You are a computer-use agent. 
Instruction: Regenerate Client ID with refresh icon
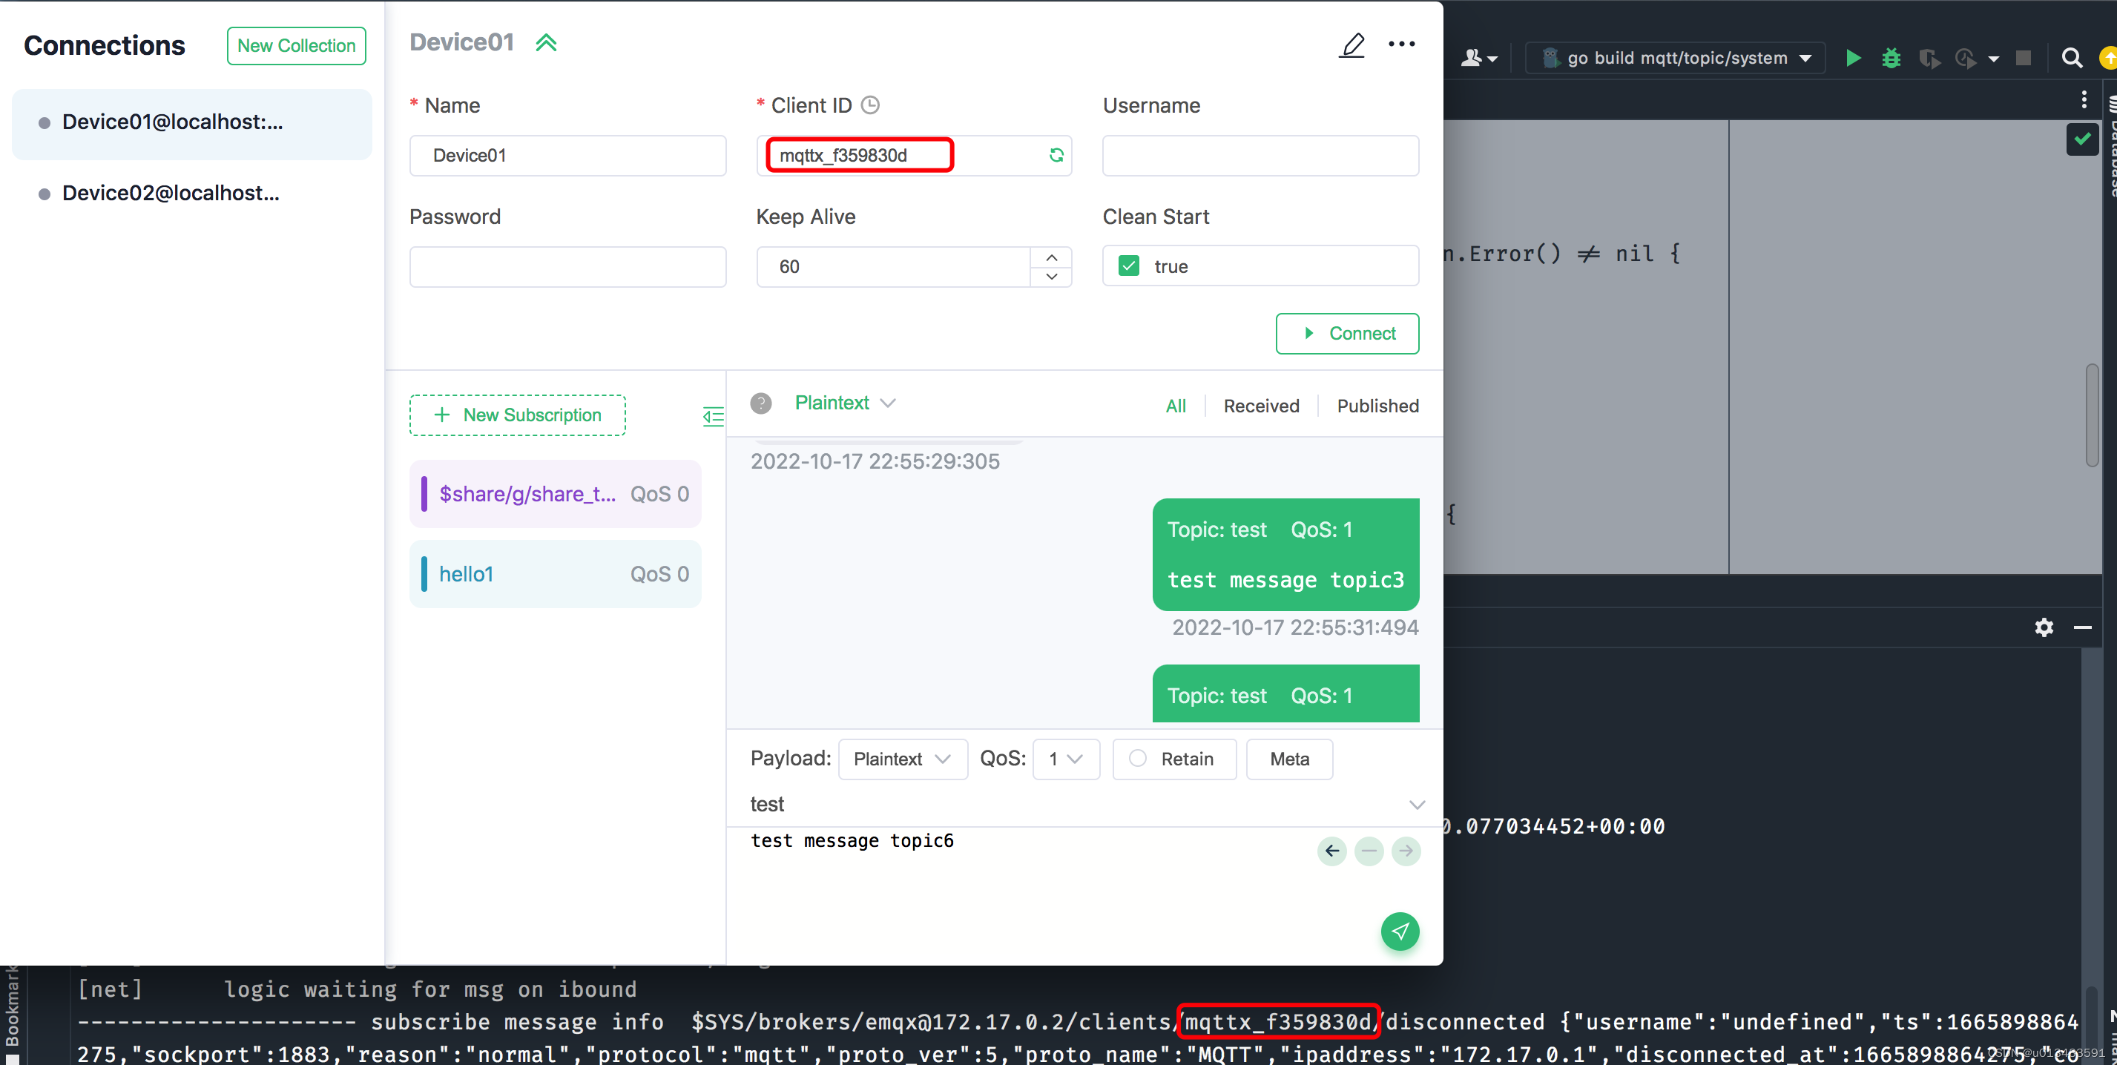tap(1056, 155)
